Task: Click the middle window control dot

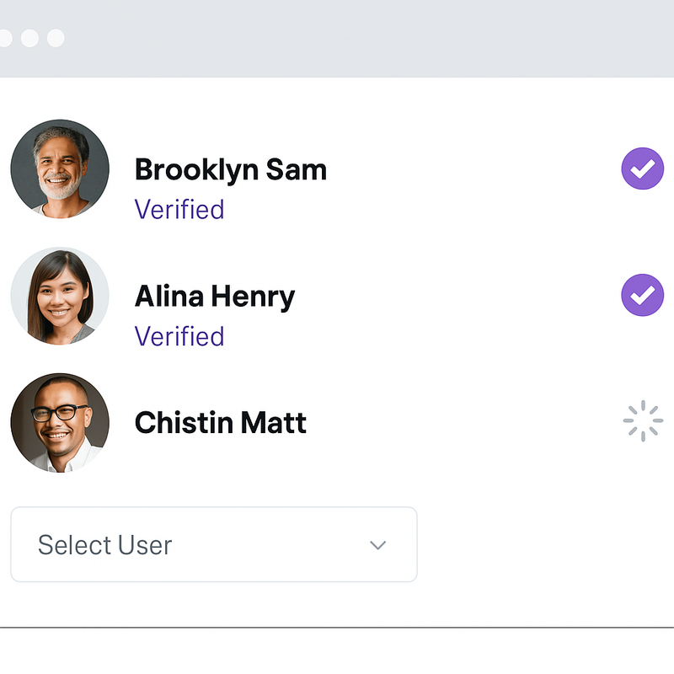Action: [x=29, y=38]
